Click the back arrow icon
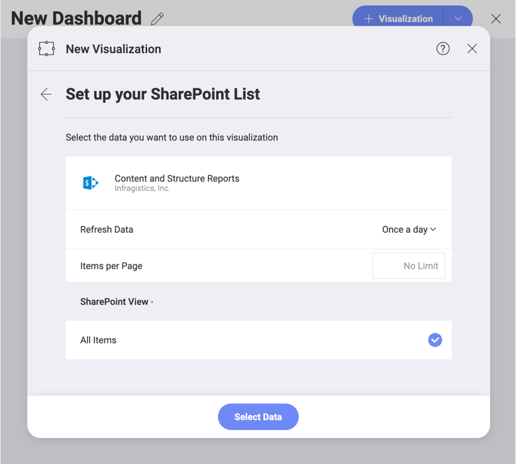This screenshot has width=530, height=464. [x=46, y=94]
